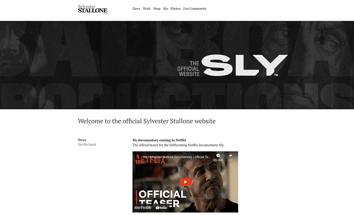The image size is (354, 215).
Task: Select the 'Get the latest' link
Action: [87, 145]
